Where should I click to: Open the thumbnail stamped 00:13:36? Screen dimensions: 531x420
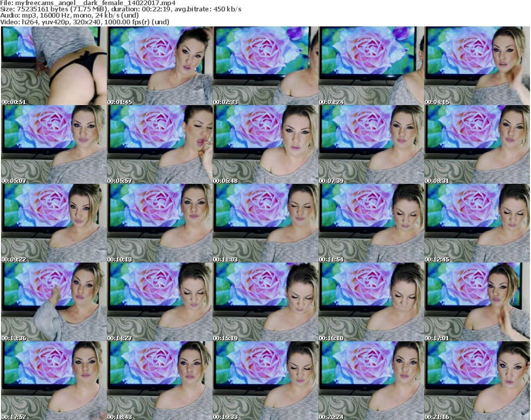pyautogui.click(x=54, y=302)
